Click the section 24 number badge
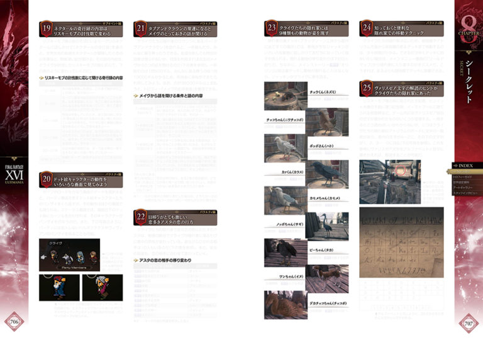483x340 pixels. (366, 29)
